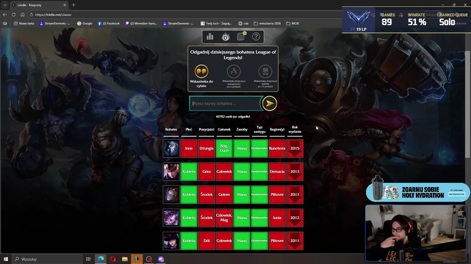Image resolution: width=471 pixels, height=264 pixels.
Task: Click the red Inne gender cell
Action: 189,148
